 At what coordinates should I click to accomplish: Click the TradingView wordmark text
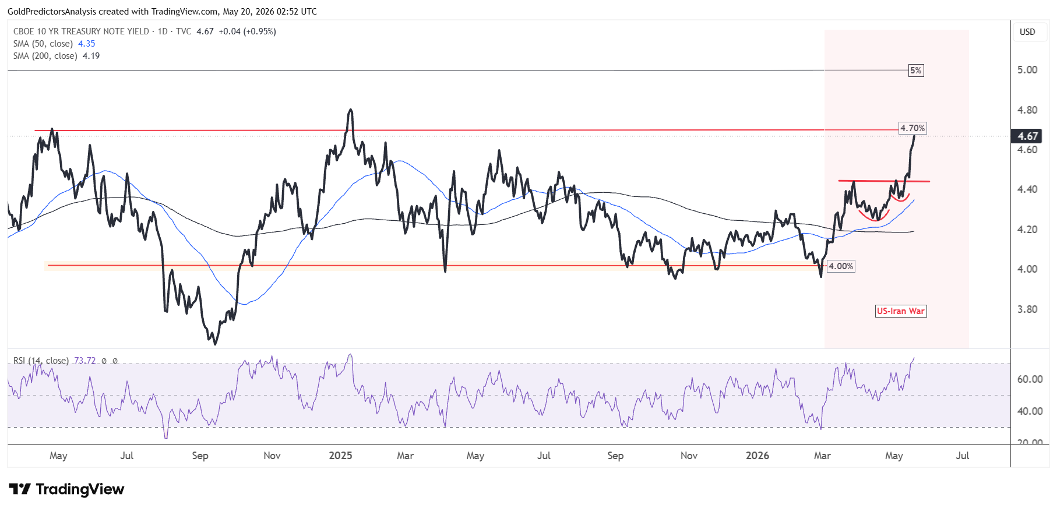80,489
